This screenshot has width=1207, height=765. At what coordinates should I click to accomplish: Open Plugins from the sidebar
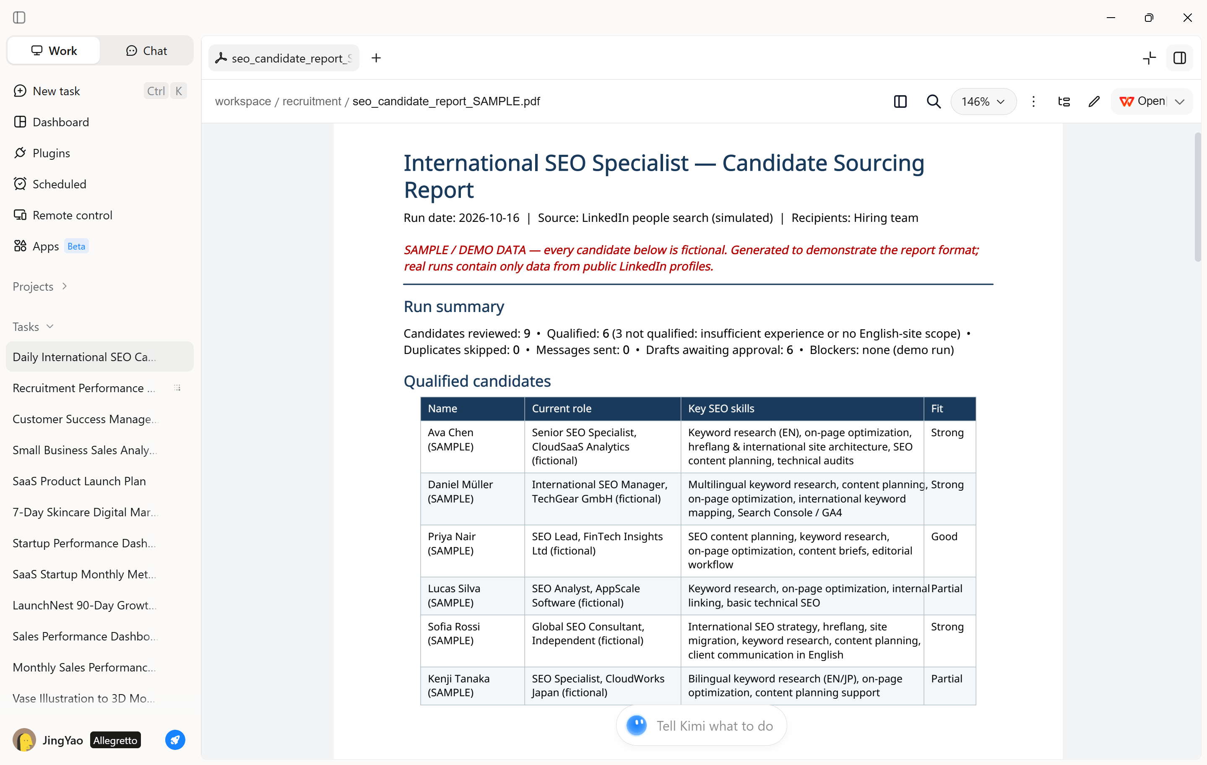100,153
